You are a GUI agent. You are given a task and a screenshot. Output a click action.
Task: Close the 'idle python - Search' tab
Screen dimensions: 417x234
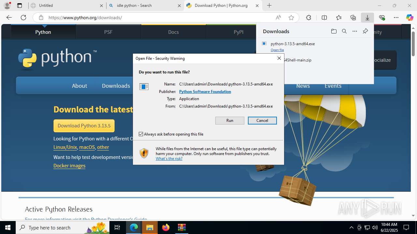click(179, 6)
